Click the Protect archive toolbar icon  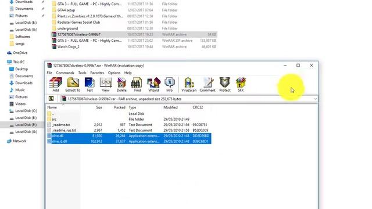[x=225, y=85]
